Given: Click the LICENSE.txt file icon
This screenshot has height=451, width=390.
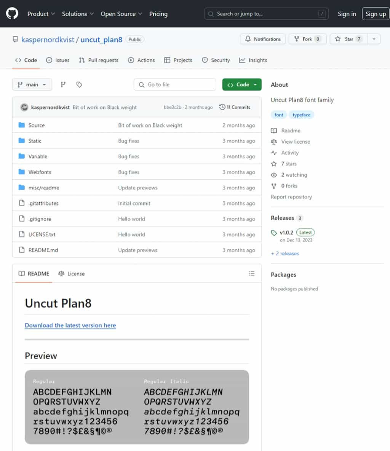Looking at the screenshot, I should [x=22, y=234].
